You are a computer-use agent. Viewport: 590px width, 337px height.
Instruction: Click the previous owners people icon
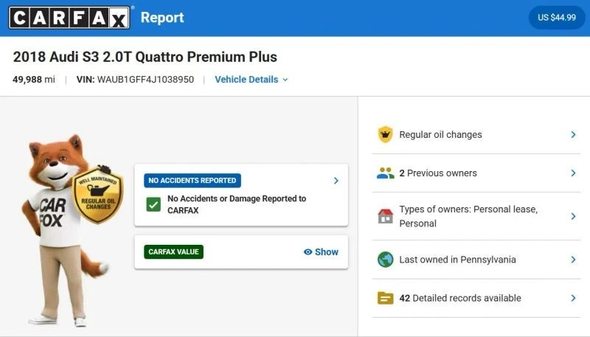point(385,173)
